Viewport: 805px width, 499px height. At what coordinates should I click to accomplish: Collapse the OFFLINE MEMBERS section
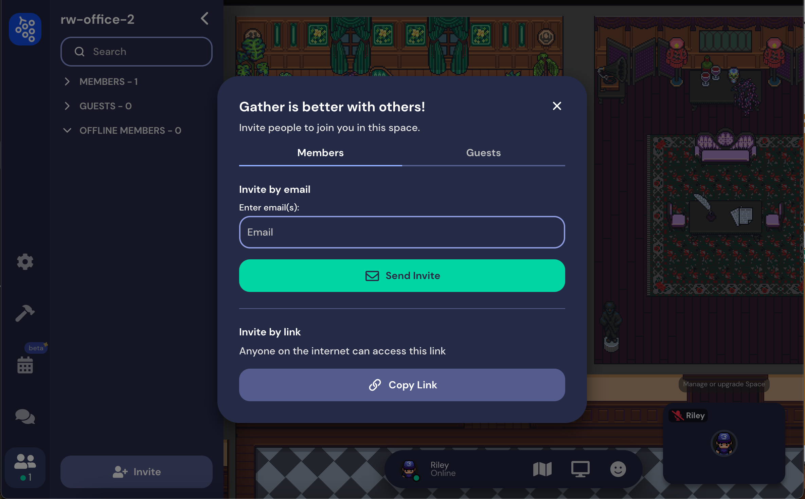click(68, 130)
